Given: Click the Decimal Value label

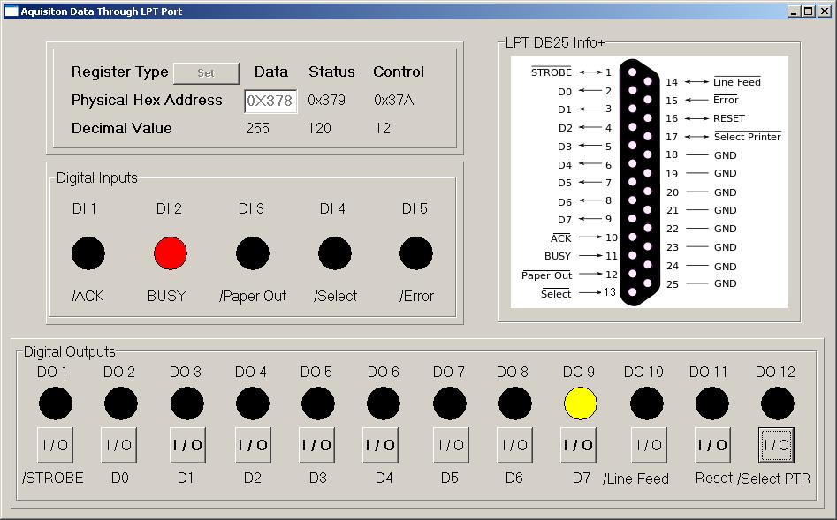Looking at the screenshot, I should (122, 129).
